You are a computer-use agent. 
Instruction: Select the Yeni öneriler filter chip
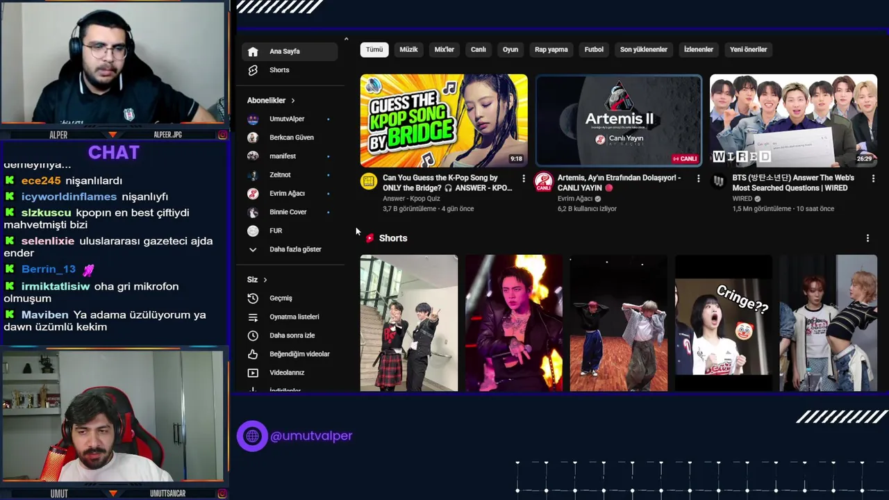point(749,50)
